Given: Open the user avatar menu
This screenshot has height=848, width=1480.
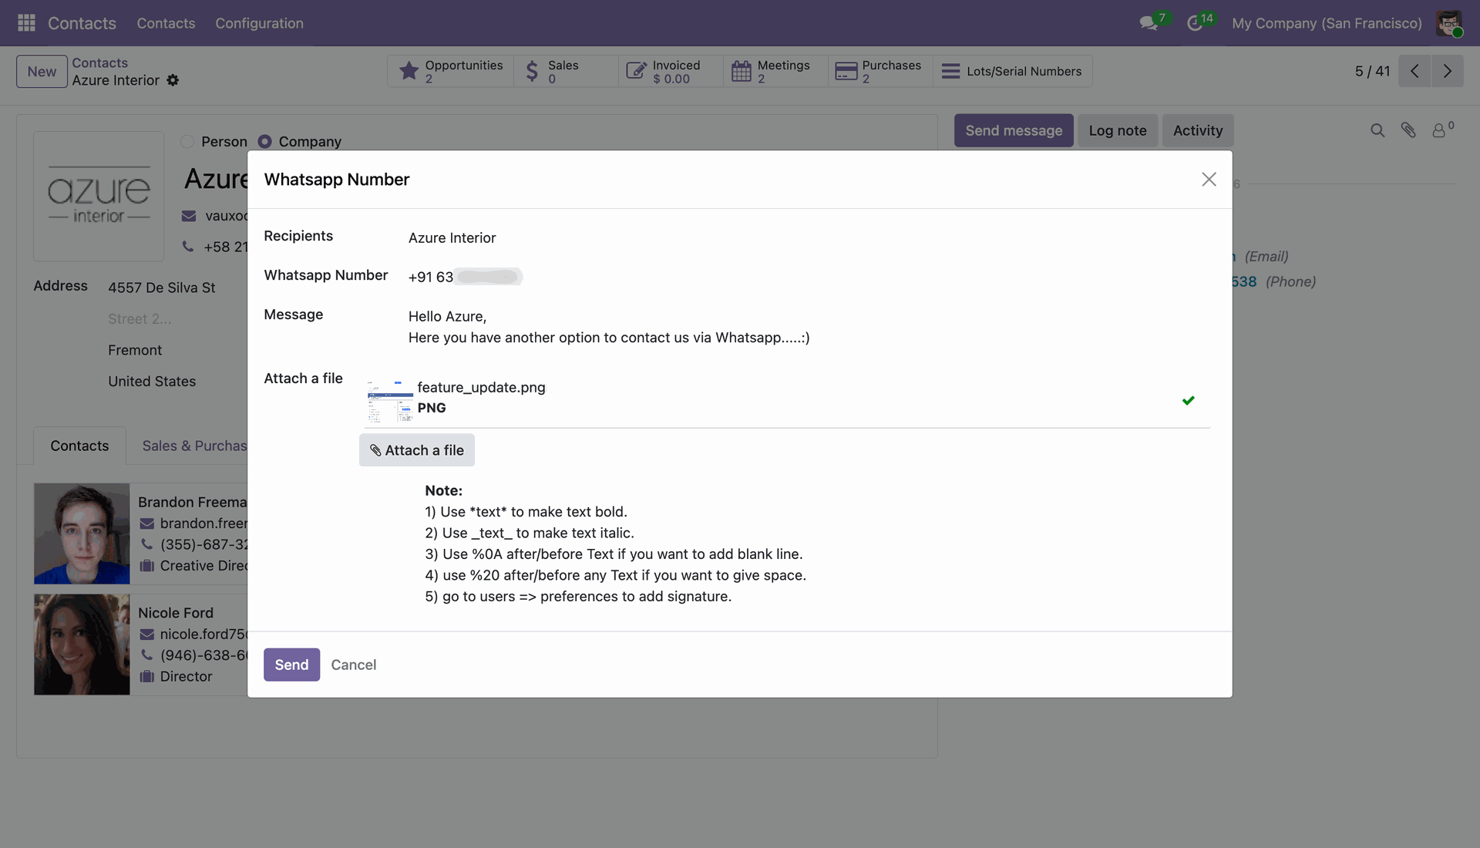Looking at the screenshot, I should [1449, 23].
